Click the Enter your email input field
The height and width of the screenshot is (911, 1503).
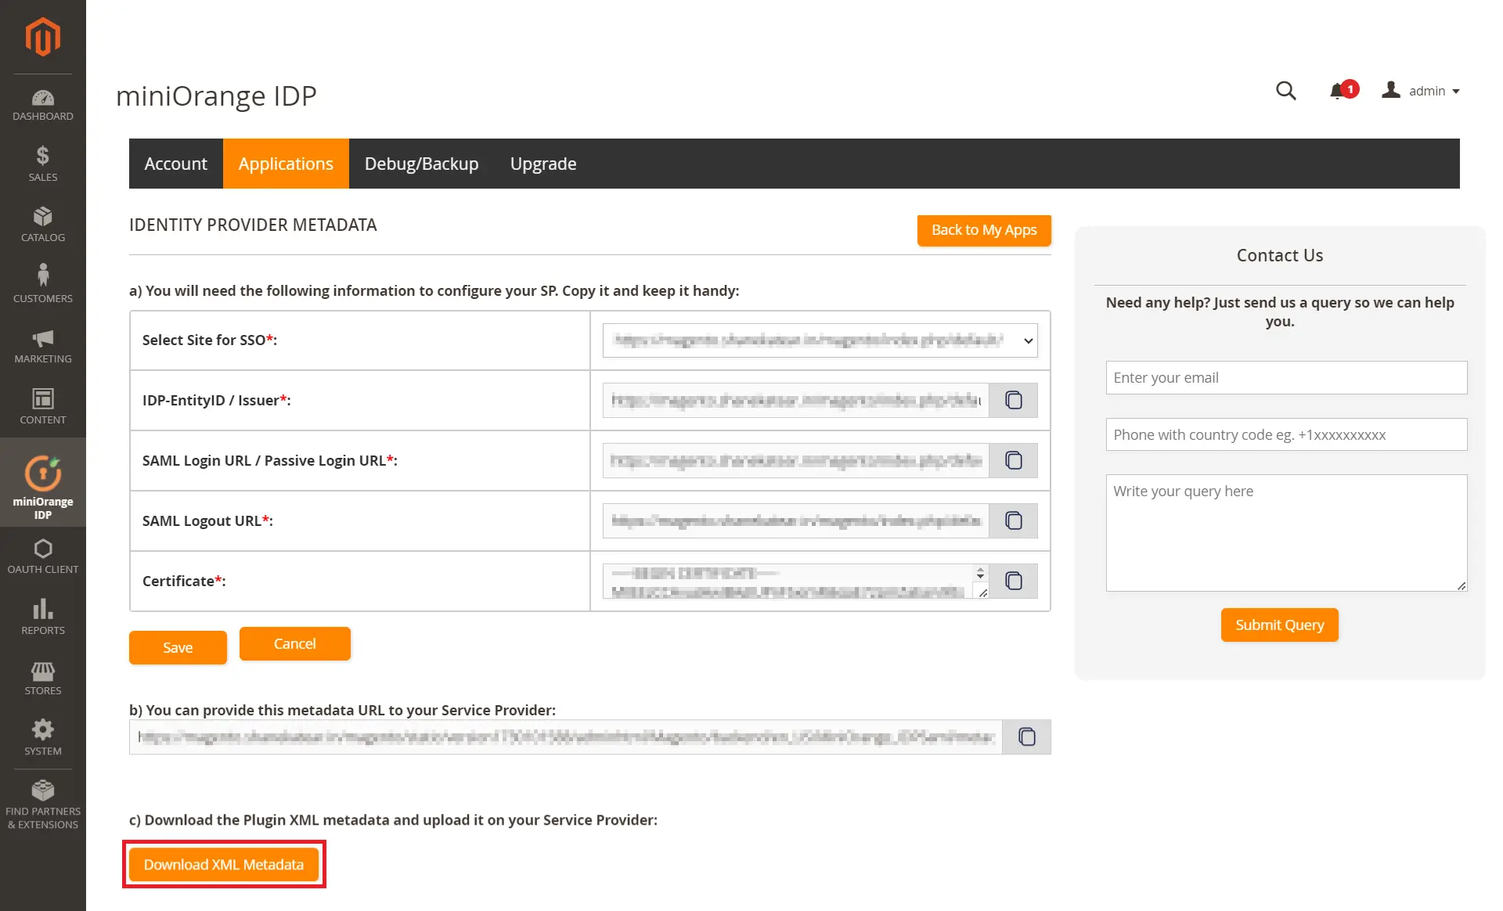click(1286, 376)
